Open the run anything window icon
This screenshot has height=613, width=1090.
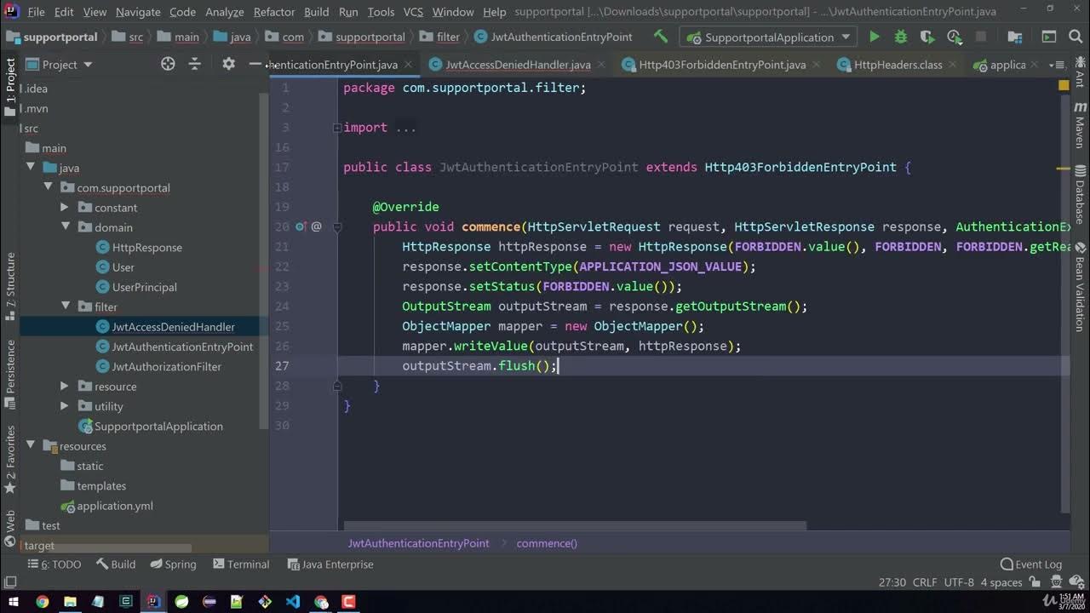tap(1049, 37)
